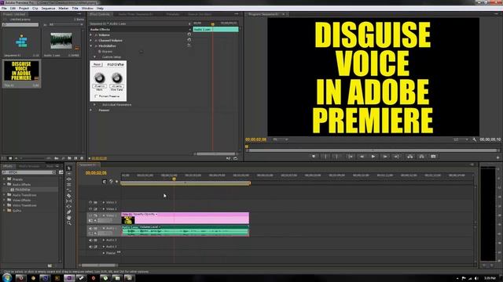Step back one frame in Program monitor
Viewport: 503px width, 282px height.
[362, 157]
